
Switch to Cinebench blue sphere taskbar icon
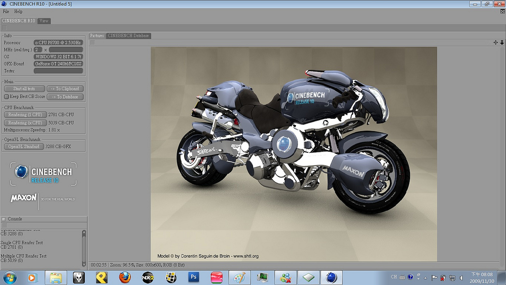pyautogui.click(x=332, y=278)
